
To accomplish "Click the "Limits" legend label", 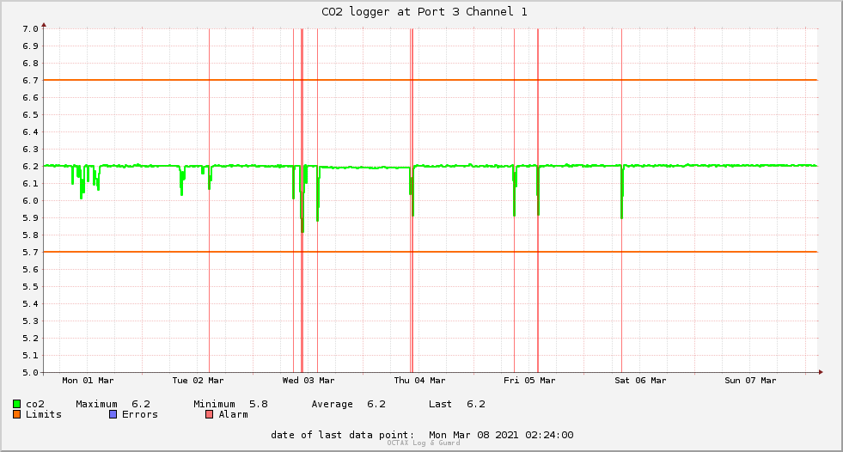I will pyautogui.click(x=44, y=414).
